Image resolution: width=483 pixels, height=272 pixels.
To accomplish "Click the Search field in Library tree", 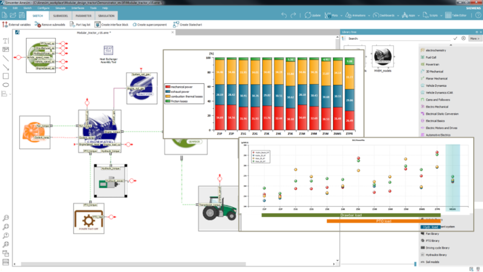I will [x=401, y=38].
